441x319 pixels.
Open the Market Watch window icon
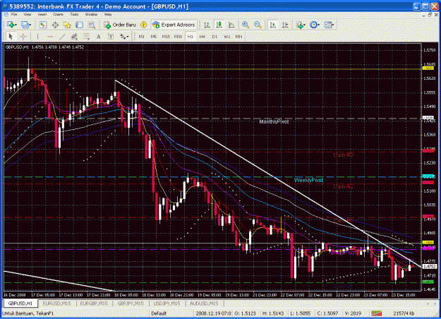(43, 25)
